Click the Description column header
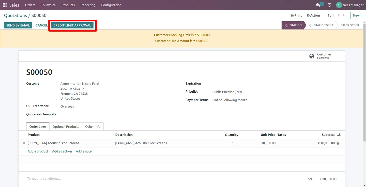 pyautogui.click(x=124, y=135)
